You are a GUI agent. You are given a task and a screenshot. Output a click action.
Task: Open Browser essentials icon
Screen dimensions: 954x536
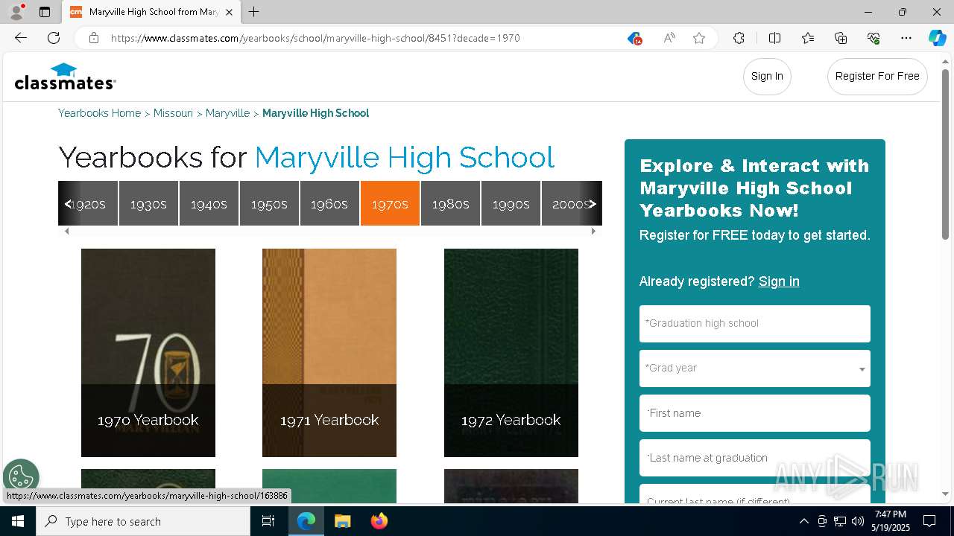[874, 38]
